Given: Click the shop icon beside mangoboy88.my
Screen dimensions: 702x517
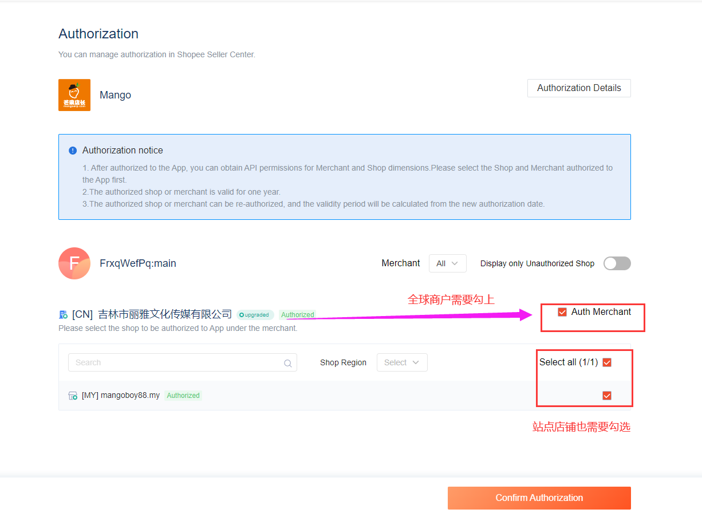Looking at the screenshot, I should pos(73,396).
